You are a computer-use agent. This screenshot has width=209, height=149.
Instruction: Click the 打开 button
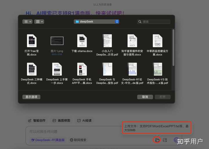click(x=163, y=97)
